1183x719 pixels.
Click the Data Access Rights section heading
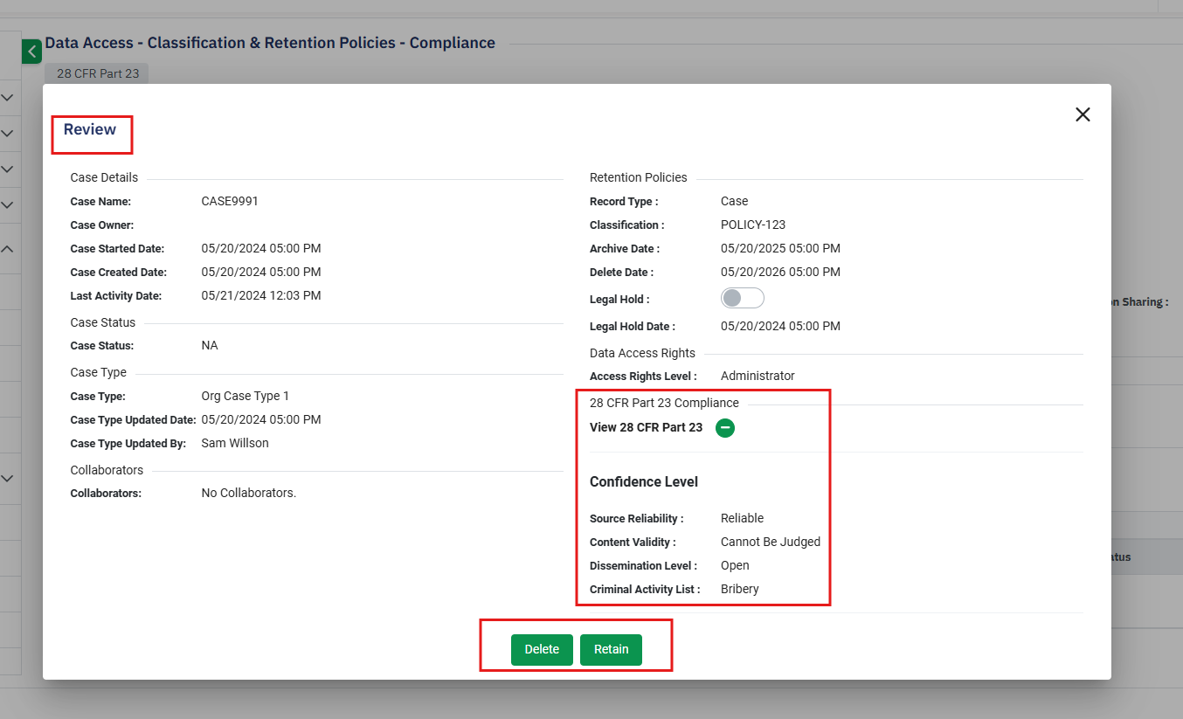[642, 353]
